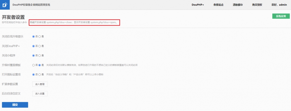Click the blue 提交 button
The width and height of the screenshot is (291, 111).
tap(15, 105)
